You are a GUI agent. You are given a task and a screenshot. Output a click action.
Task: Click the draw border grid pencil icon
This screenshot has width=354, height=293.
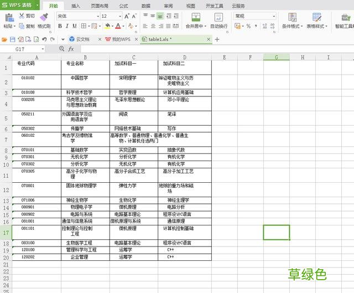coord(95,26)
